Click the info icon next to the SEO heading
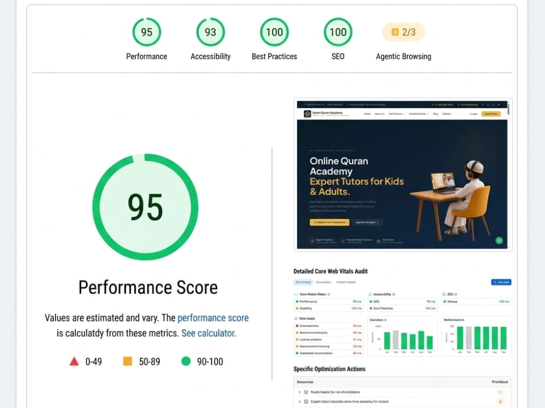Viewport: 545px width, 408px height. pyautogui.click(x=456, y=294)
